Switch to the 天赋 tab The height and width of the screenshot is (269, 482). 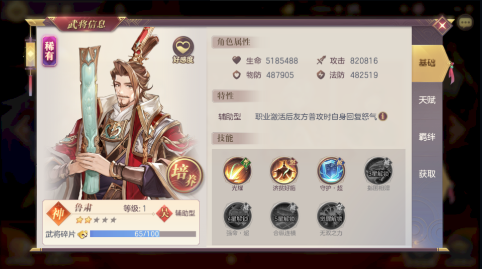click(x=427, y=100)
